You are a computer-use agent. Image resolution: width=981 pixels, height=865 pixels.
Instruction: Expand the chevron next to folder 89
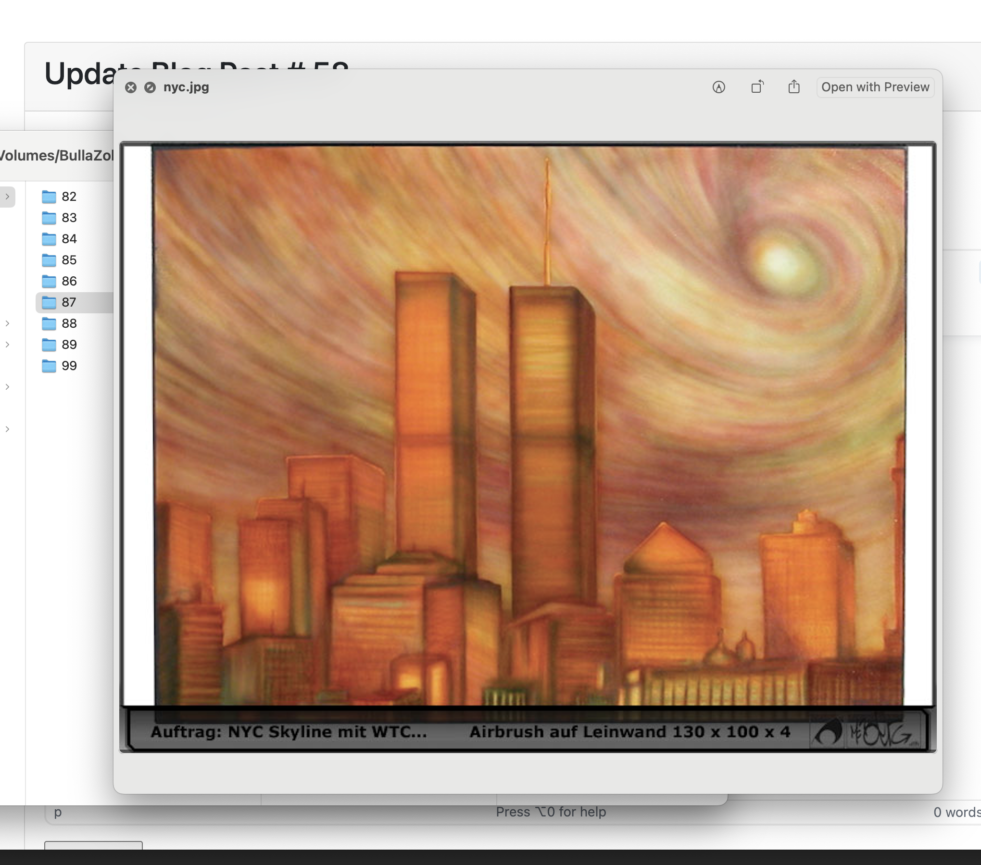(7, 345)
